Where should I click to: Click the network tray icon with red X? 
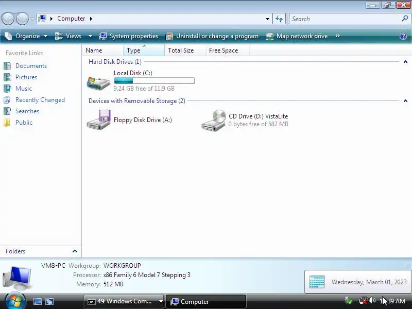363,300
